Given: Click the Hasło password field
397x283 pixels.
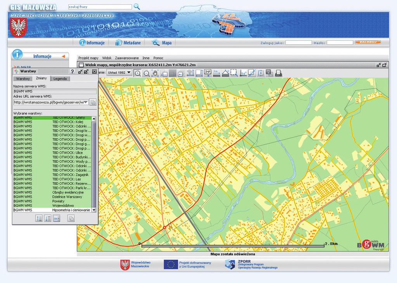Looking at the screenshot, I should [340, 43].
